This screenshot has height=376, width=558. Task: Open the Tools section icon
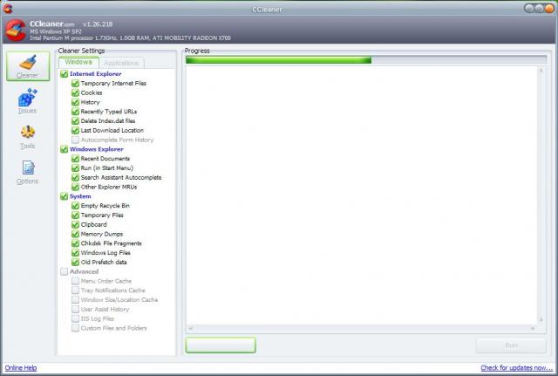(27, 132)
